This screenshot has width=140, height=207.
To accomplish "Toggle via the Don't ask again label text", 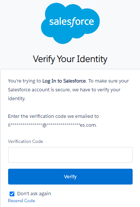I will pos(34,194).
